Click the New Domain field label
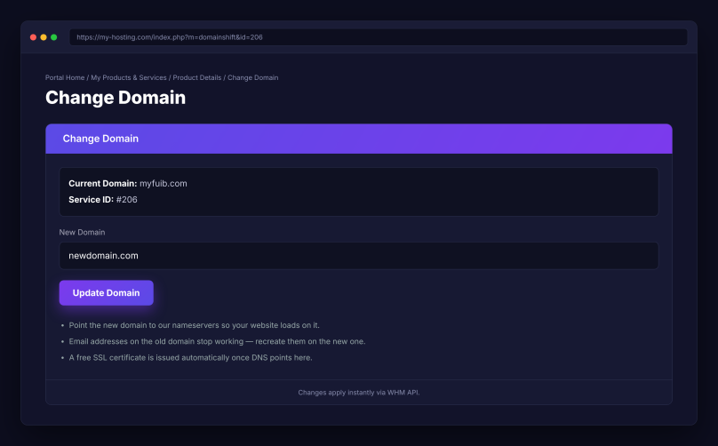The width and height of the screenshot is (718, 446). click(x=82, y=232)
